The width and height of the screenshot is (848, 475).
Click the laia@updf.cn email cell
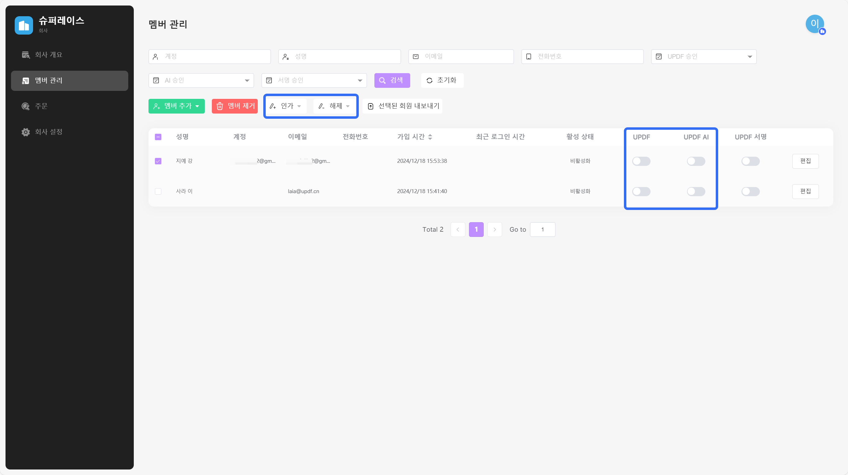coord(303,191)
